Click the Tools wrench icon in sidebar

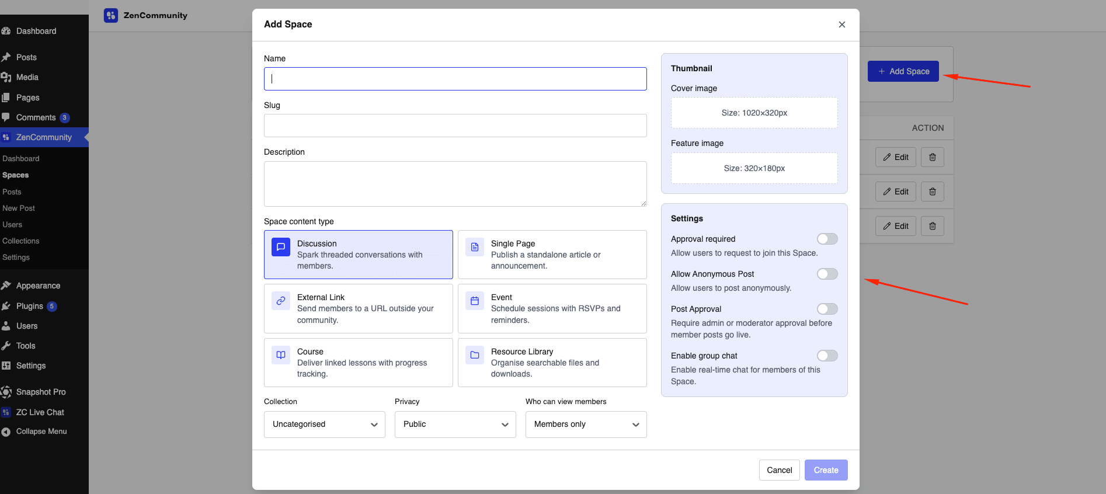[6, 346]
